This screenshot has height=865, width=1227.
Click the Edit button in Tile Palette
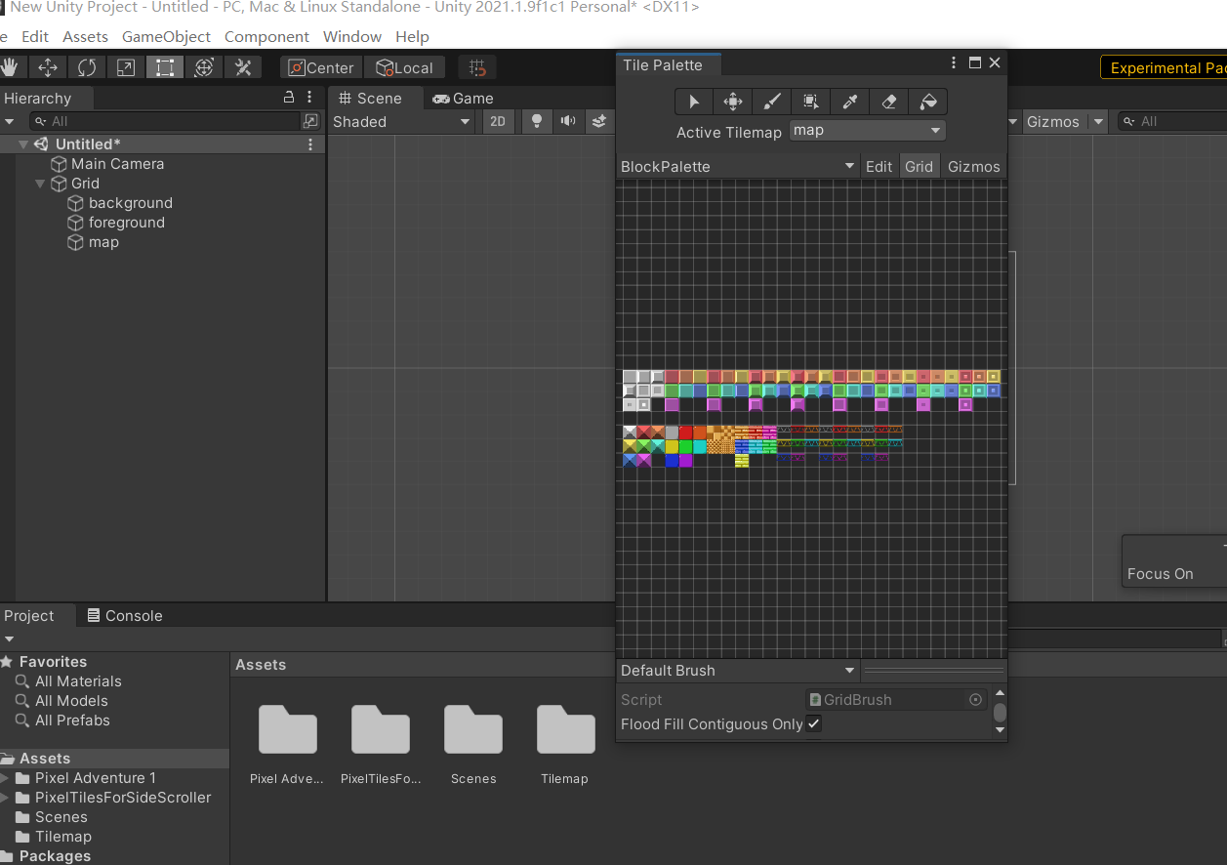click(879, 167)
